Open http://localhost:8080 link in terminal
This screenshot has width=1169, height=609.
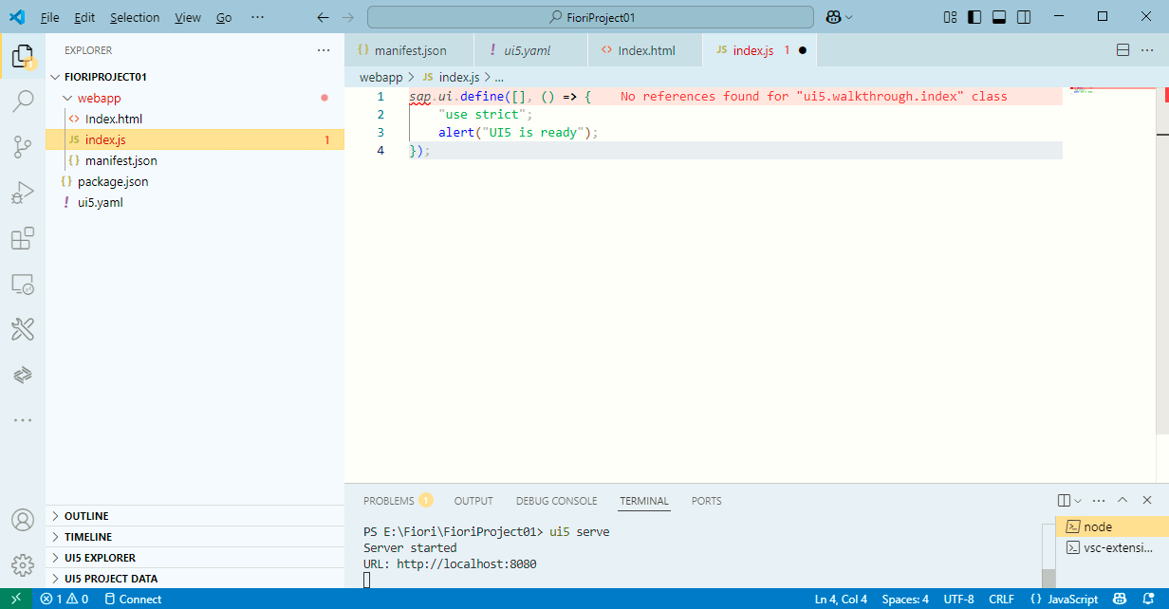tap(467, 563)
